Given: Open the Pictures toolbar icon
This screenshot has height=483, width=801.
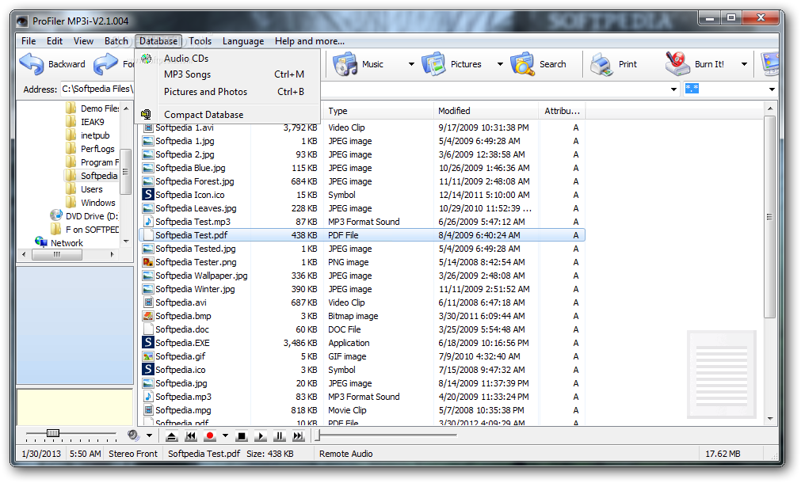Looking at the screenshot, I should [433, 64].
